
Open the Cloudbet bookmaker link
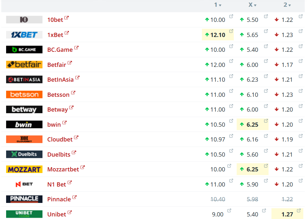coord(60,140)
